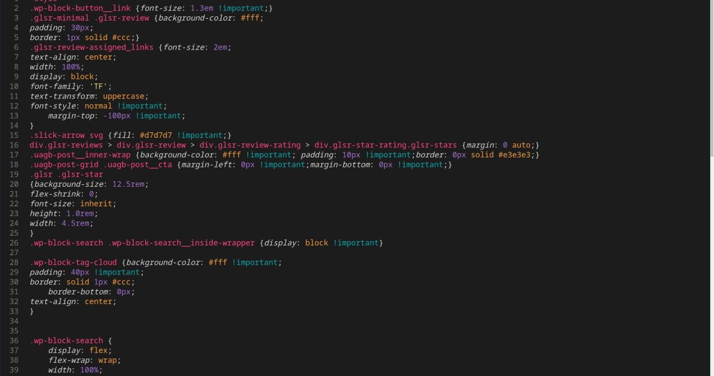Viewport: 714px width, 376px height.
Task: Click the .uagb-post__inner-wrap selector
Action: [80, 155]
